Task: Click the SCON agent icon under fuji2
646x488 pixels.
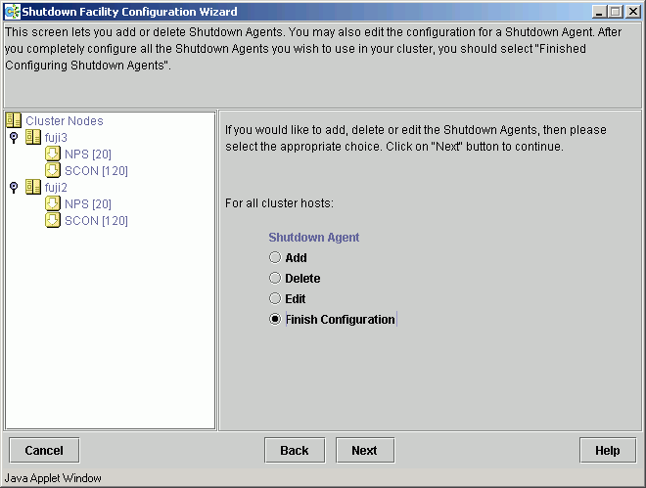Action: pyautogui.click(x=53, y=220)
